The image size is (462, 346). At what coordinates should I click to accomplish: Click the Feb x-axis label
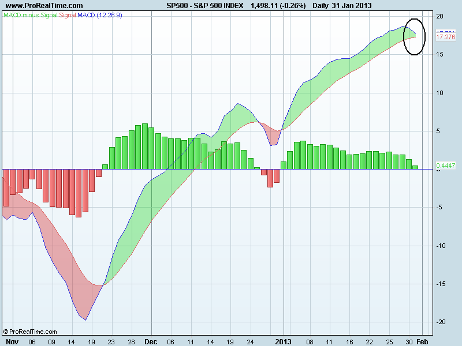coord(422,341)
